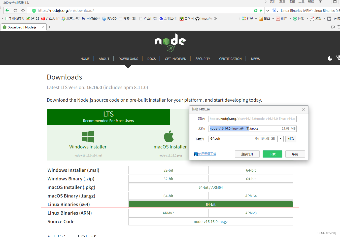Select the LTS Recommended For Most Users tab
Screen dimensions: 340x237
109,117
